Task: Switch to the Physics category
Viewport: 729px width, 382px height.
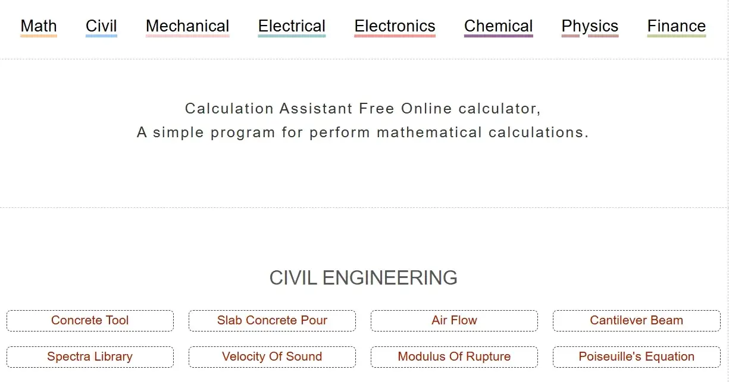Action: [x=590, y=26]
